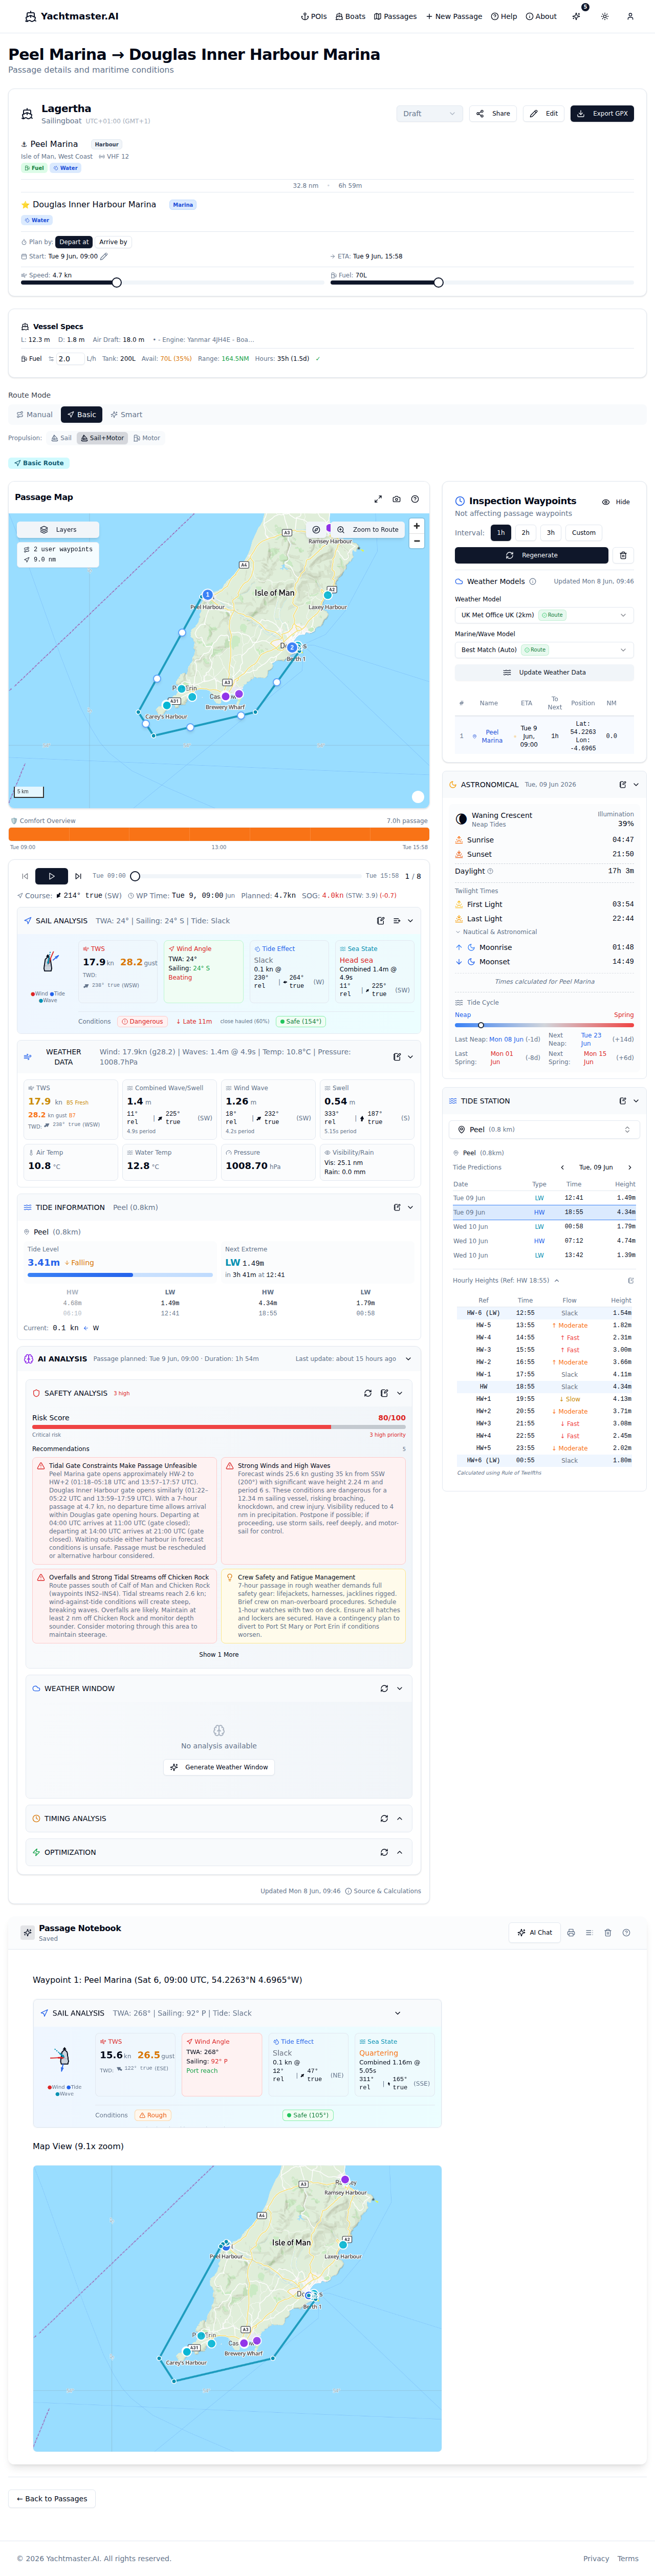Open the Peel tide station selector
655x2576 pixels.
point(544,1129)
